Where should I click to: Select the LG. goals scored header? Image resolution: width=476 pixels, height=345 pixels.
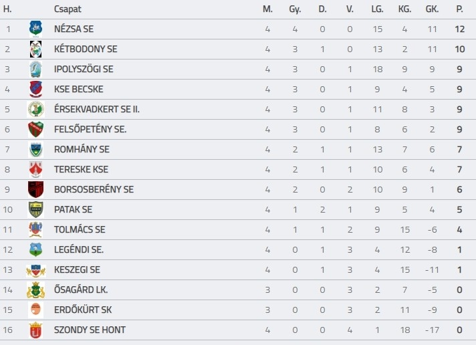pos(377,9)
